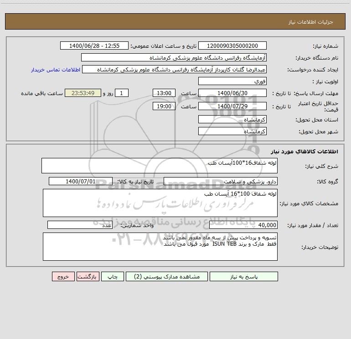
Task: Click the request creator field 'عبدالرضا گلنان'
Action: [174, 69]
